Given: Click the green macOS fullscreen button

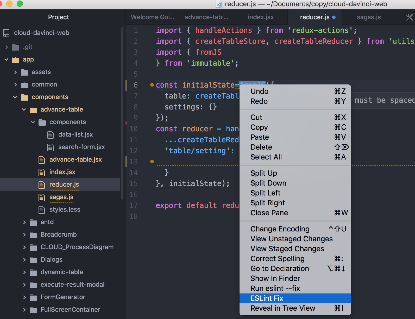Looking at the screenshot, I should click(x=20, y=3).
